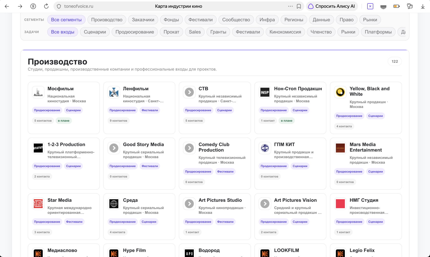Click the СТВ placeholder arrow logo
Screen dimensions: 430x257
click(x=189, y=92)
